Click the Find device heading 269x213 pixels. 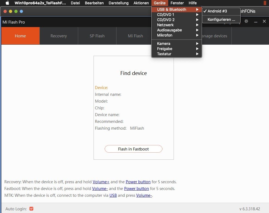[x=134, y=73]
